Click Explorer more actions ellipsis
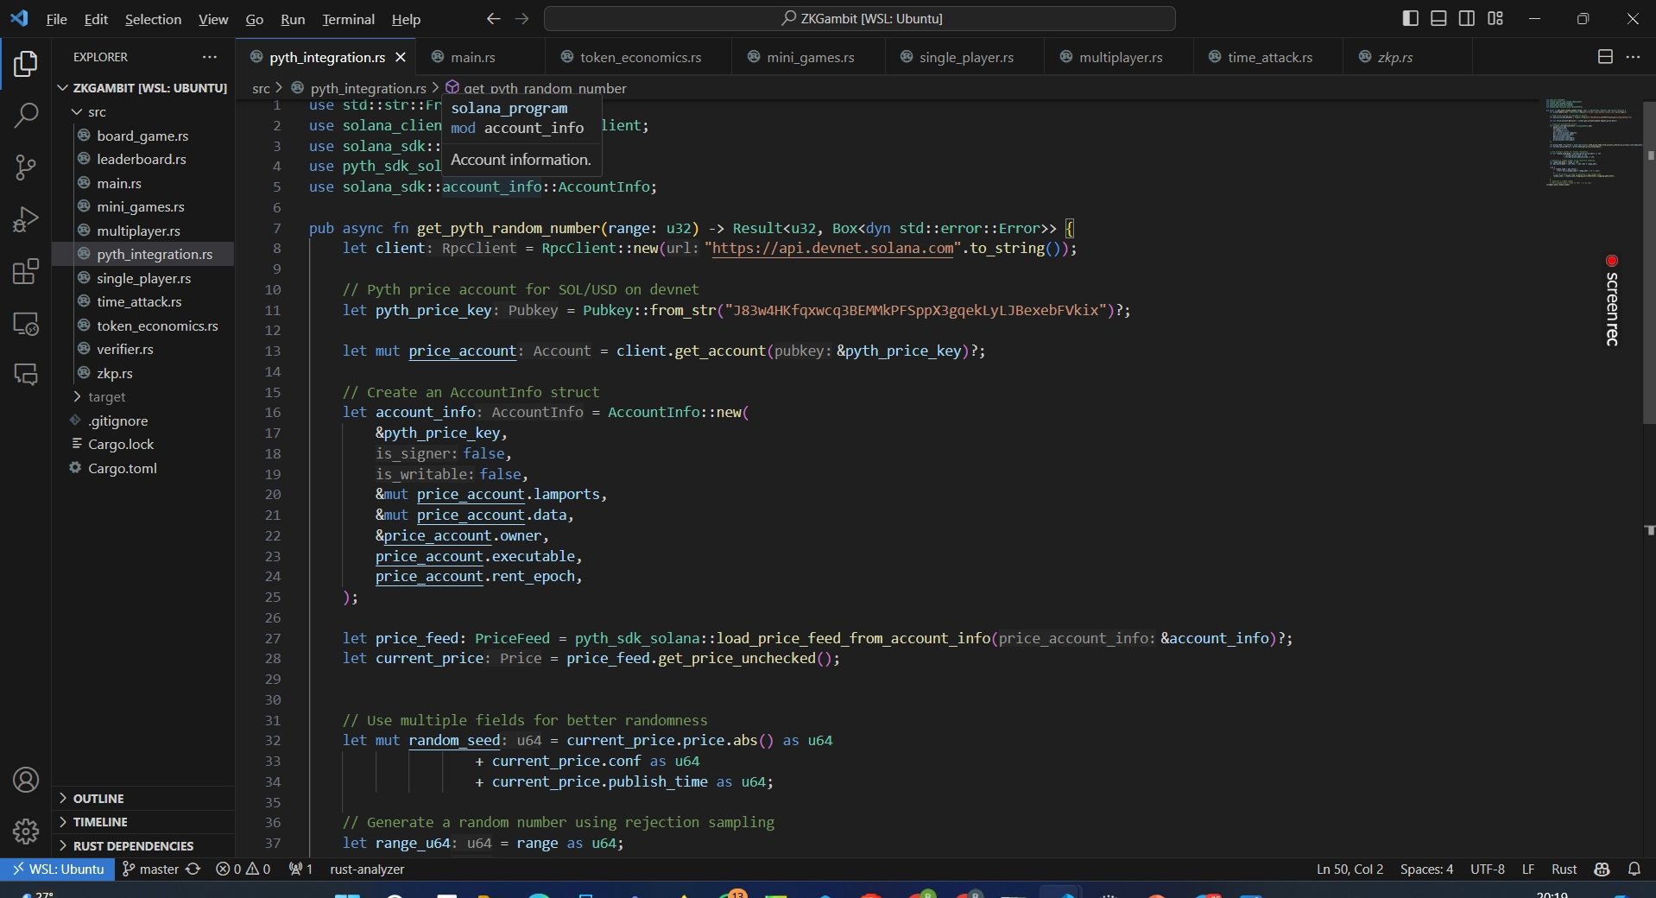This screenshot has width=1656, height=898. click(x=210, y=57)
